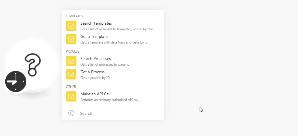Click 'Performs an arbitrary authorized API call' text
The height and width of the screenshot is (136, 298).
click(x=110, y=100)
